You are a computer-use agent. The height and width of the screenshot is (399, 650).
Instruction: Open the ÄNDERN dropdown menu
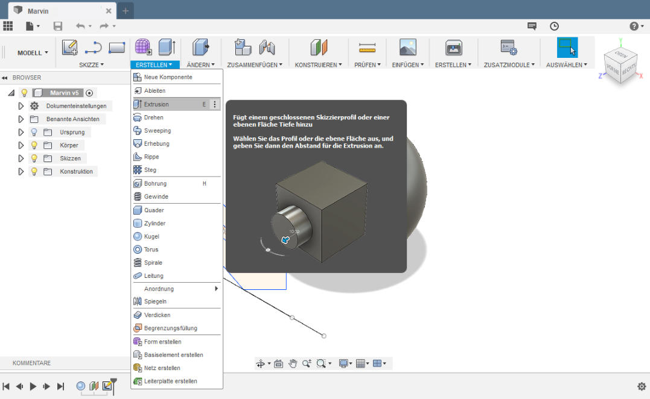200,65
